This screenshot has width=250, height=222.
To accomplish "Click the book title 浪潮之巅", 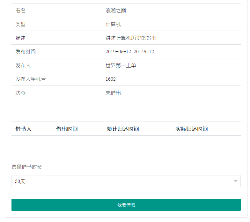I will pyautogui.click(x=116, y=11).
